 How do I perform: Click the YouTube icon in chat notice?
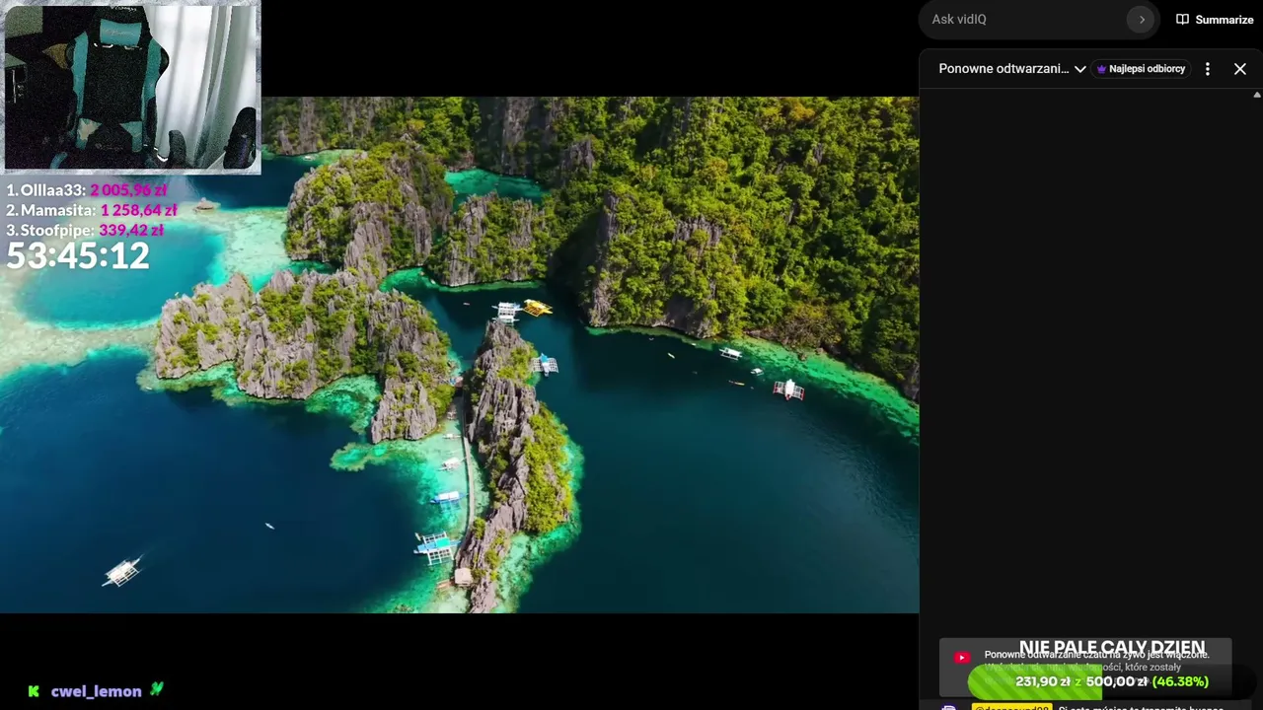pos(962,658)
